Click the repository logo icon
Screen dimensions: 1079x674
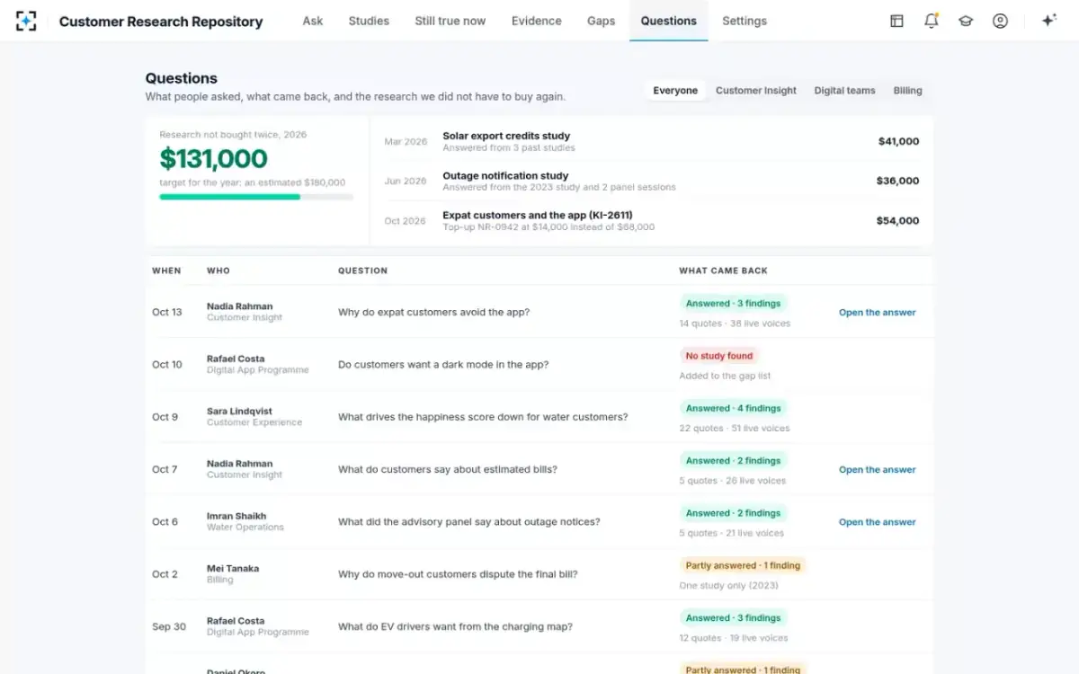pos(26,21)
